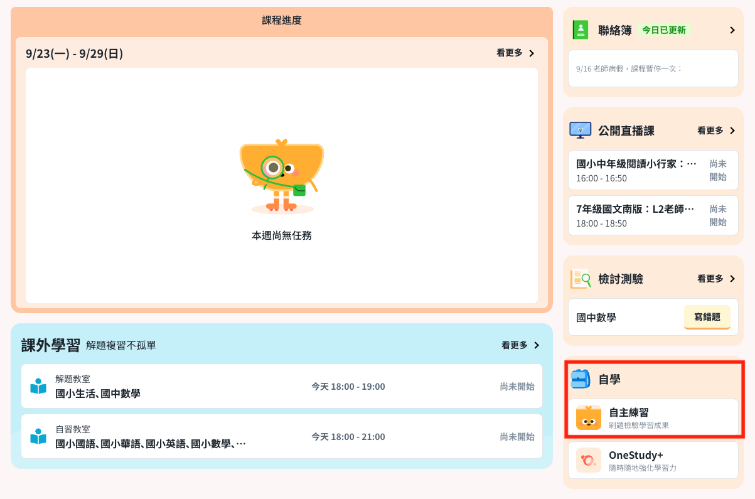Screen dimensions: 755x499
Task: Open the 自主練習 self-practice card
Action: (653, 417)
